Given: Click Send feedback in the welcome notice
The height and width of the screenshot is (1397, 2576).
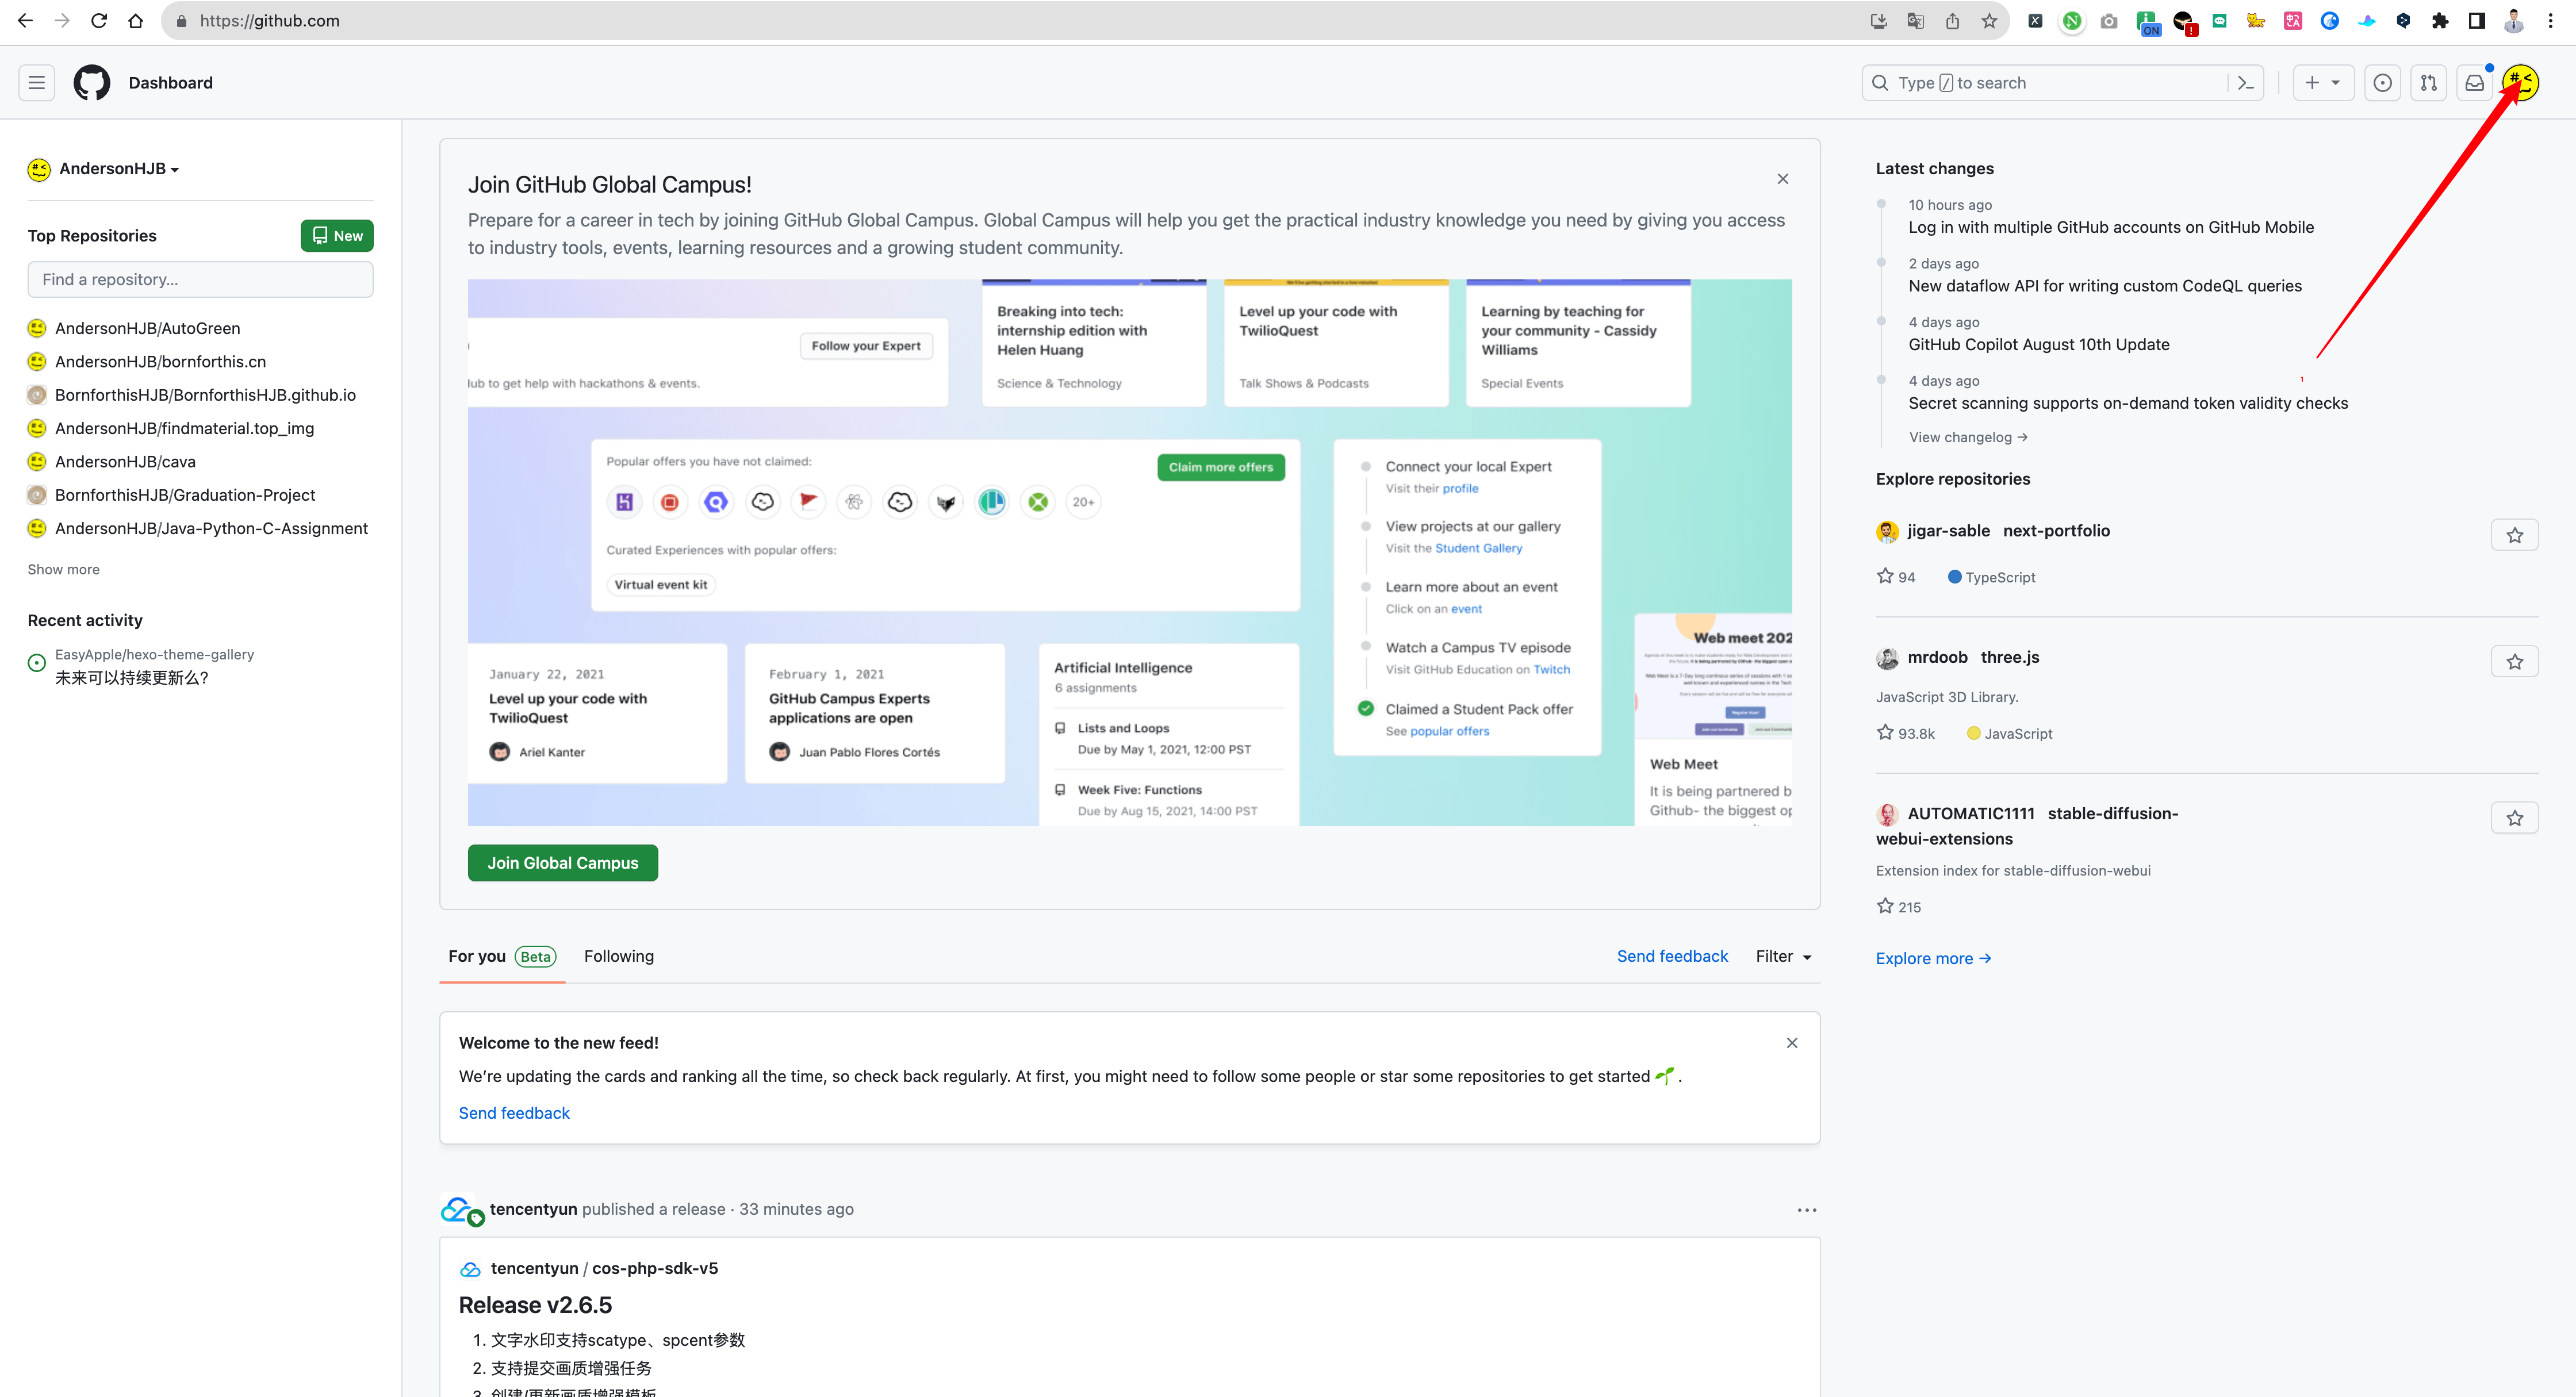Looking at the screenshot, I should (x=514, y=1113).
